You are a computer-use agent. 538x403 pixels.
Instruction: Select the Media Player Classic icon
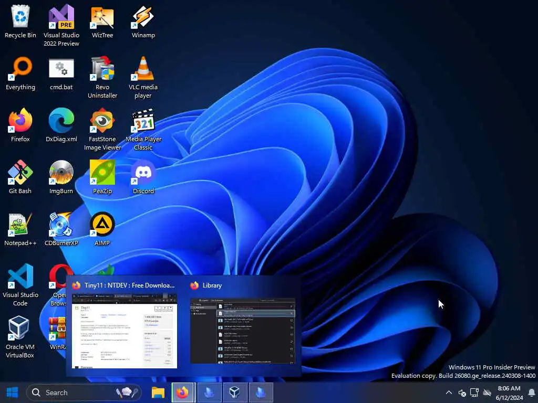143,130
